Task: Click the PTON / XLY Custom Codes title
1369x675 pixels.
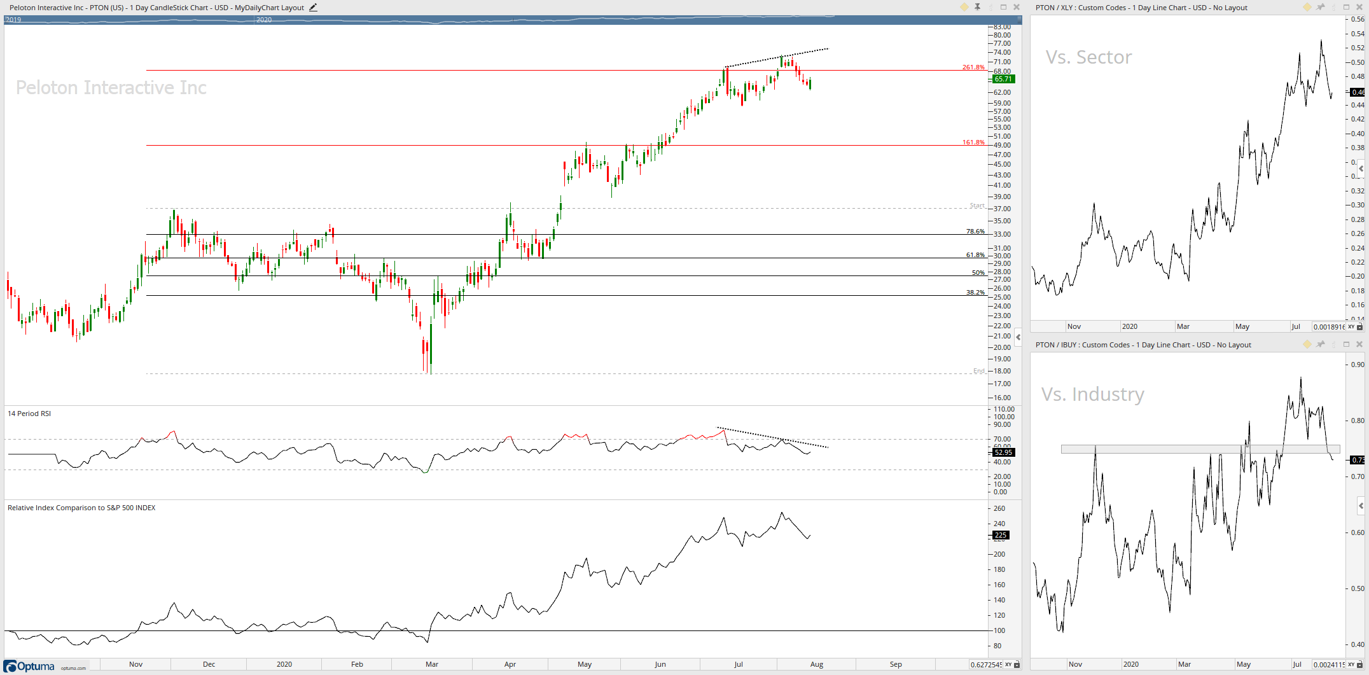Action: point(1141,8)
